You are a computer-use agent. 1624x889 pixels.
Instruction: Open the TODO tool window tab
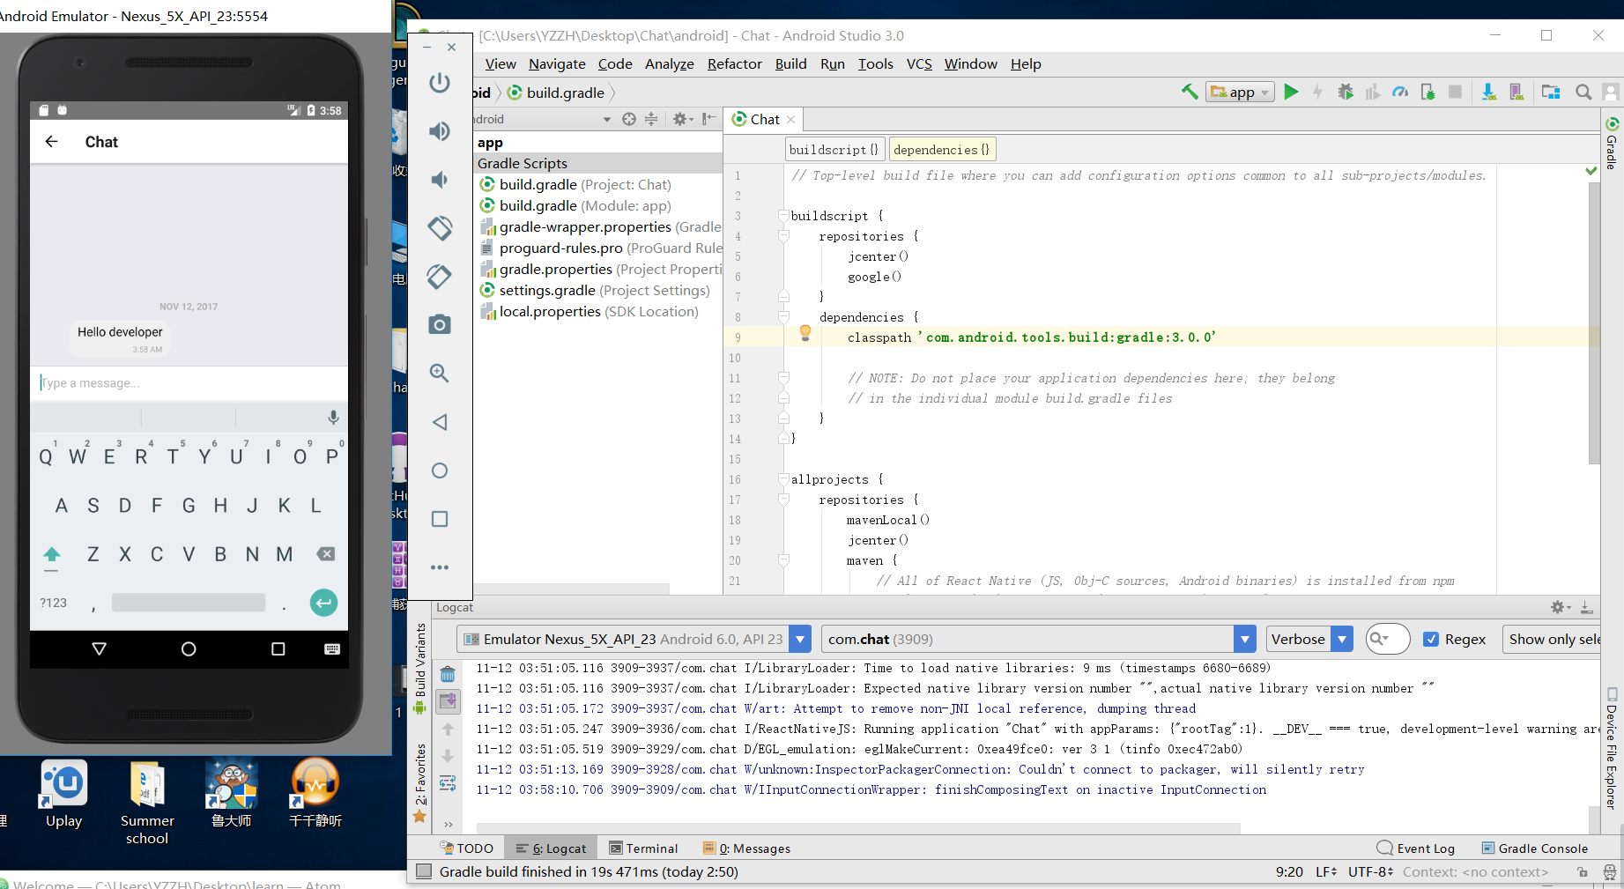tap(467, 848)
